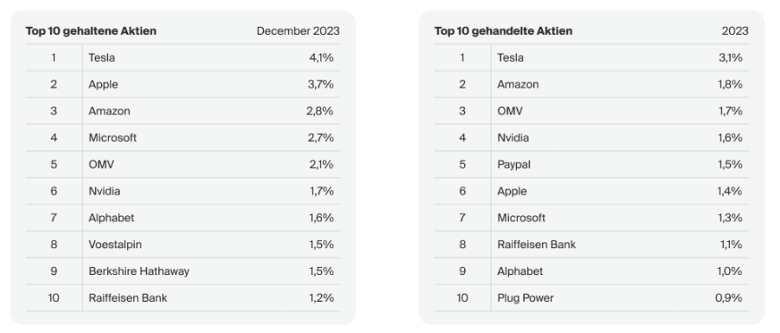Click Voestalpin stock name
Image resolution: width=780 pixels, height=333 pixels.
point(114,245)
